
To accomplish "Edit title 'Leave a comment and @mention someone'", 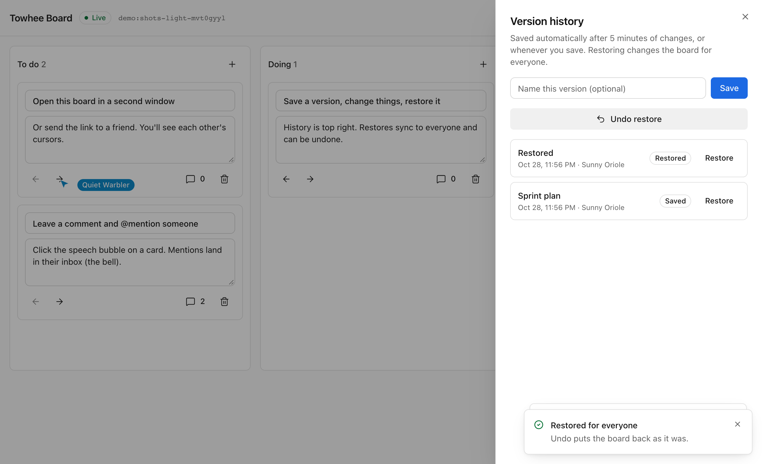I will 130,223.
